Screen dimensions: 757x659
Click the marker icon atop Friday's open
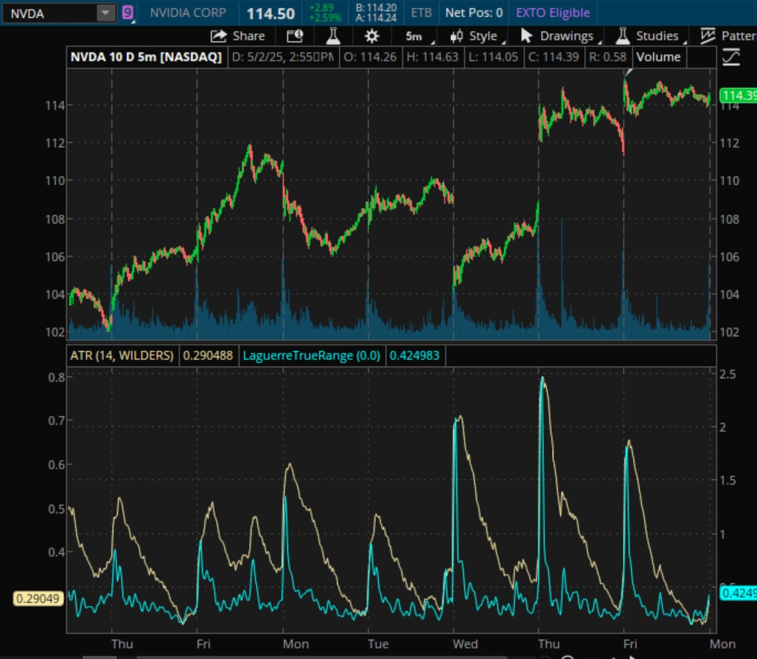pos(627,72)
